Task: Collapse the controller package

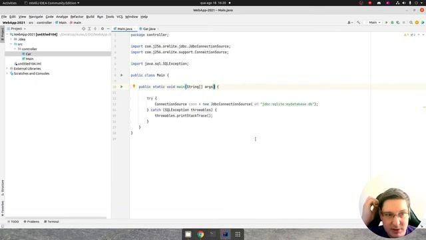Action: [15, 49]
